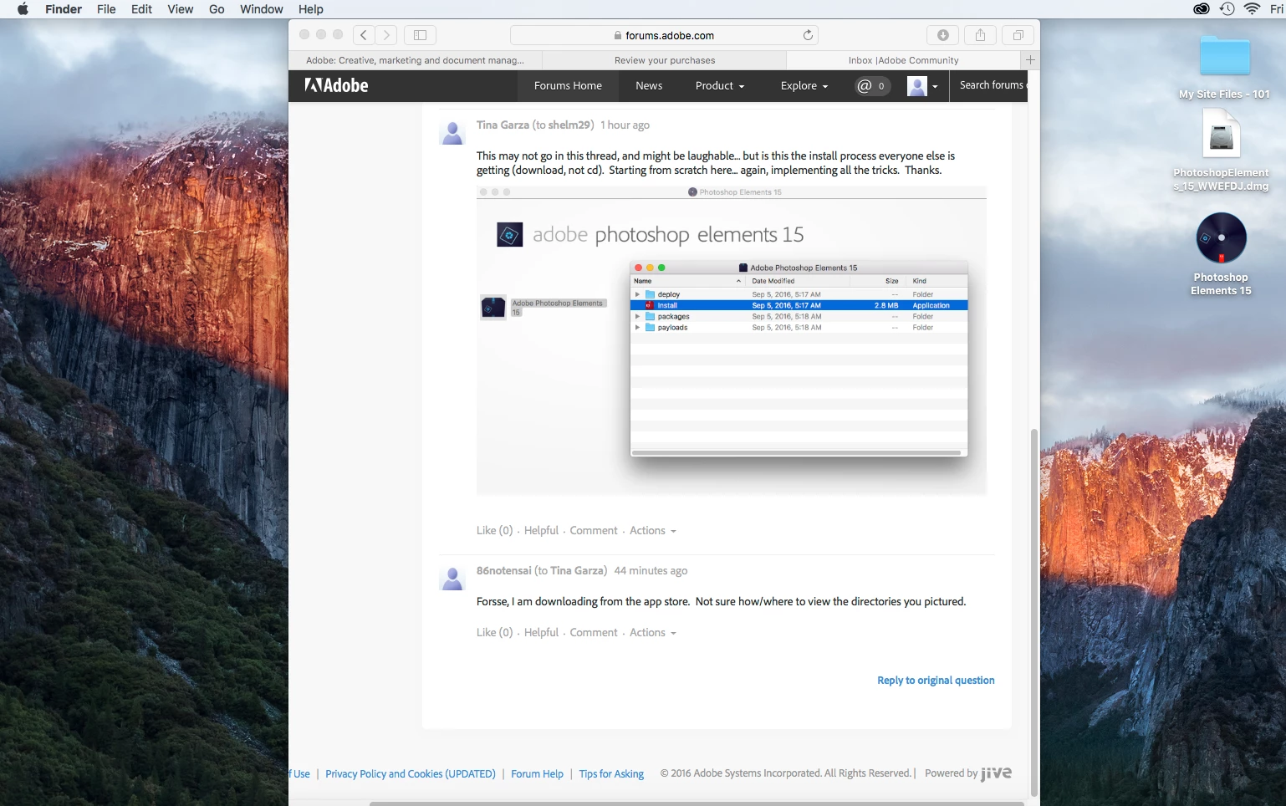The image size is (1286, 806).
Task: Open the Edit menu
Action: (141, 9)
